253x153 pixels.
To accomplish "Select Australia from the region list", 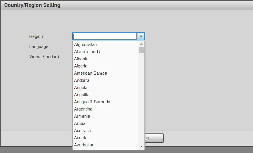I will click(105, 131).
